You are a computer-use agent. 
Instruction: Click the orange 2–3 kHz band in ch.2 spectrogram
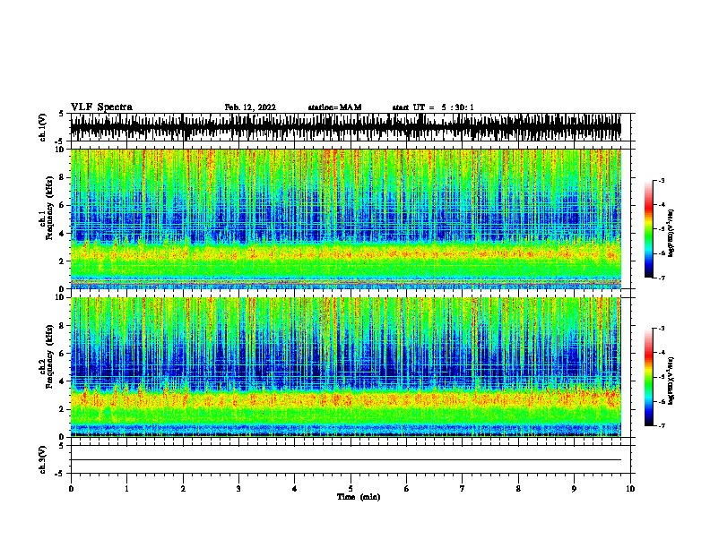[346, 399]
